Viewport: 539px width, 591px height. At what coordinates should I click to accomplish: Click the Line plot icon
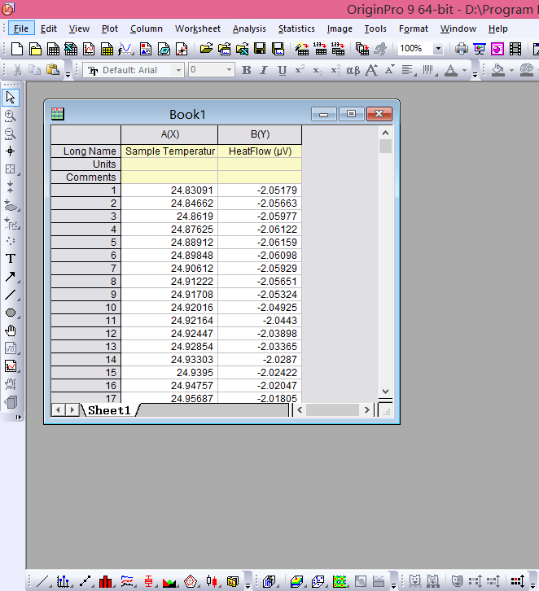[43, 581]
